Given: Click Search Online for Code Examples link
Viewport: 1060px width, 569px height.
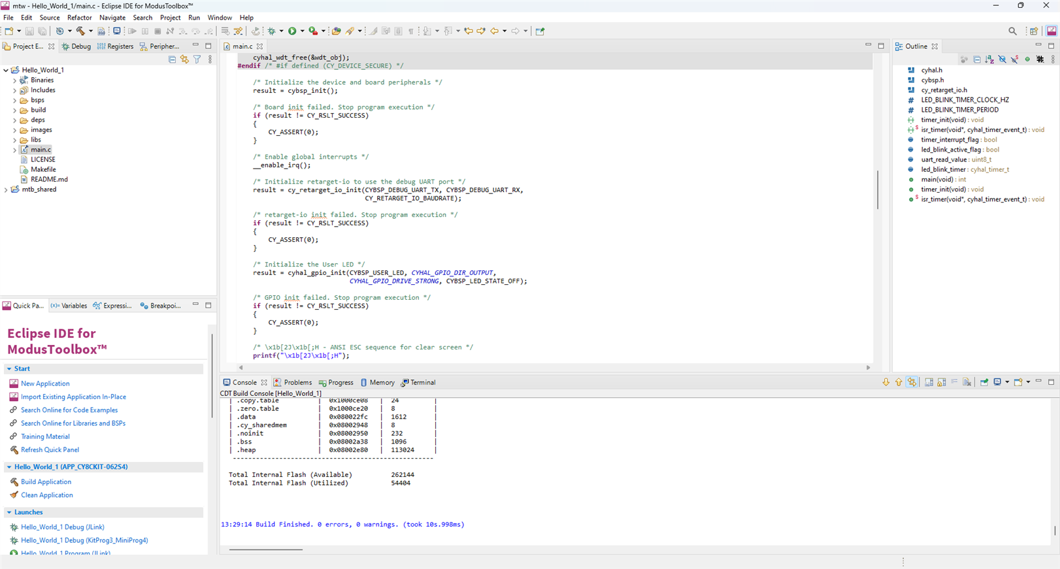Looking at the screenshot, I should click(69, 410).
